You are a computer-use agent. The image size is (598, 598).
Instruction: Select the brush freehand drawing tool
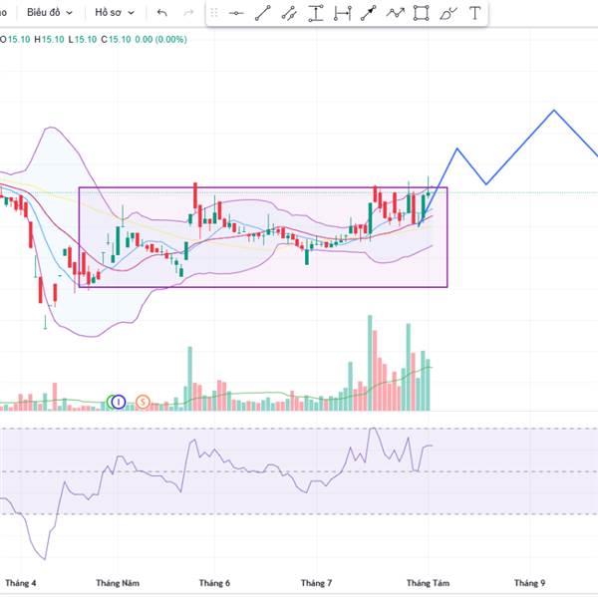tap(448, 13)
